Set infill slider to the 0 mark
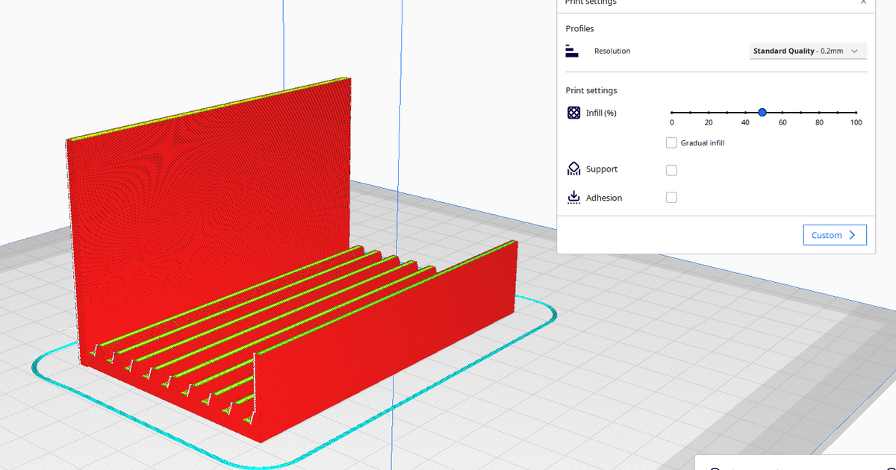Screen dimensions: 896x470 pyautogui.click(x=672, y=112)
